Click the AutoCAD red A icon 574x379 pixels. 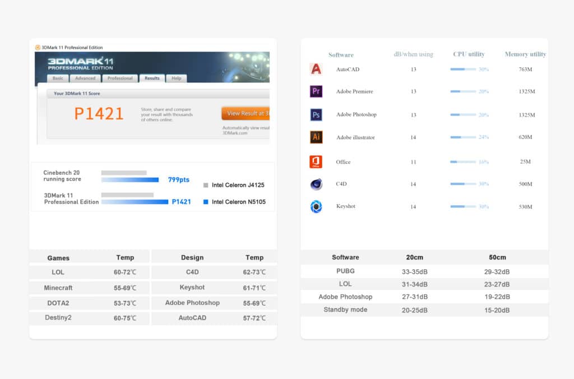click(316, 69)
